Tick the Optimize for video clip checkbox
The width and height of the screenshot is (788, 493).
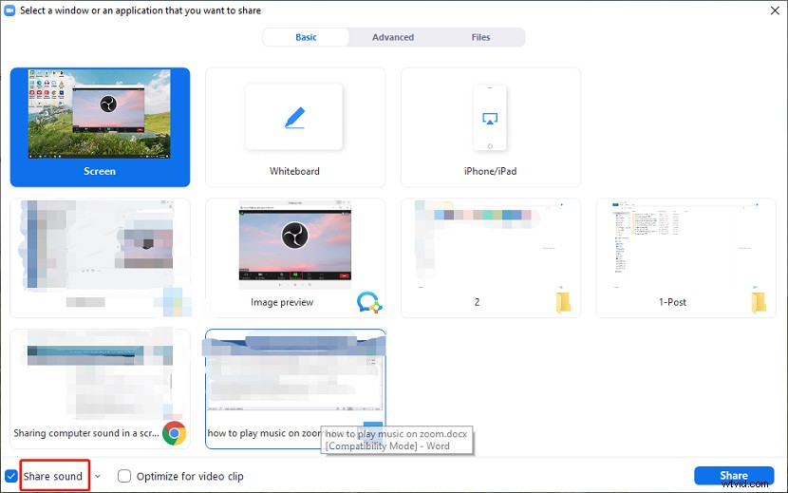[x=124, y=476]
